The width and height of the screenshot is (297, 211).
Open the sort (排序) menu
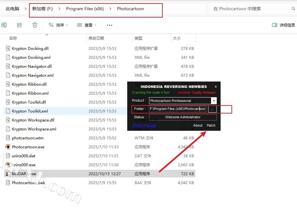58,25
